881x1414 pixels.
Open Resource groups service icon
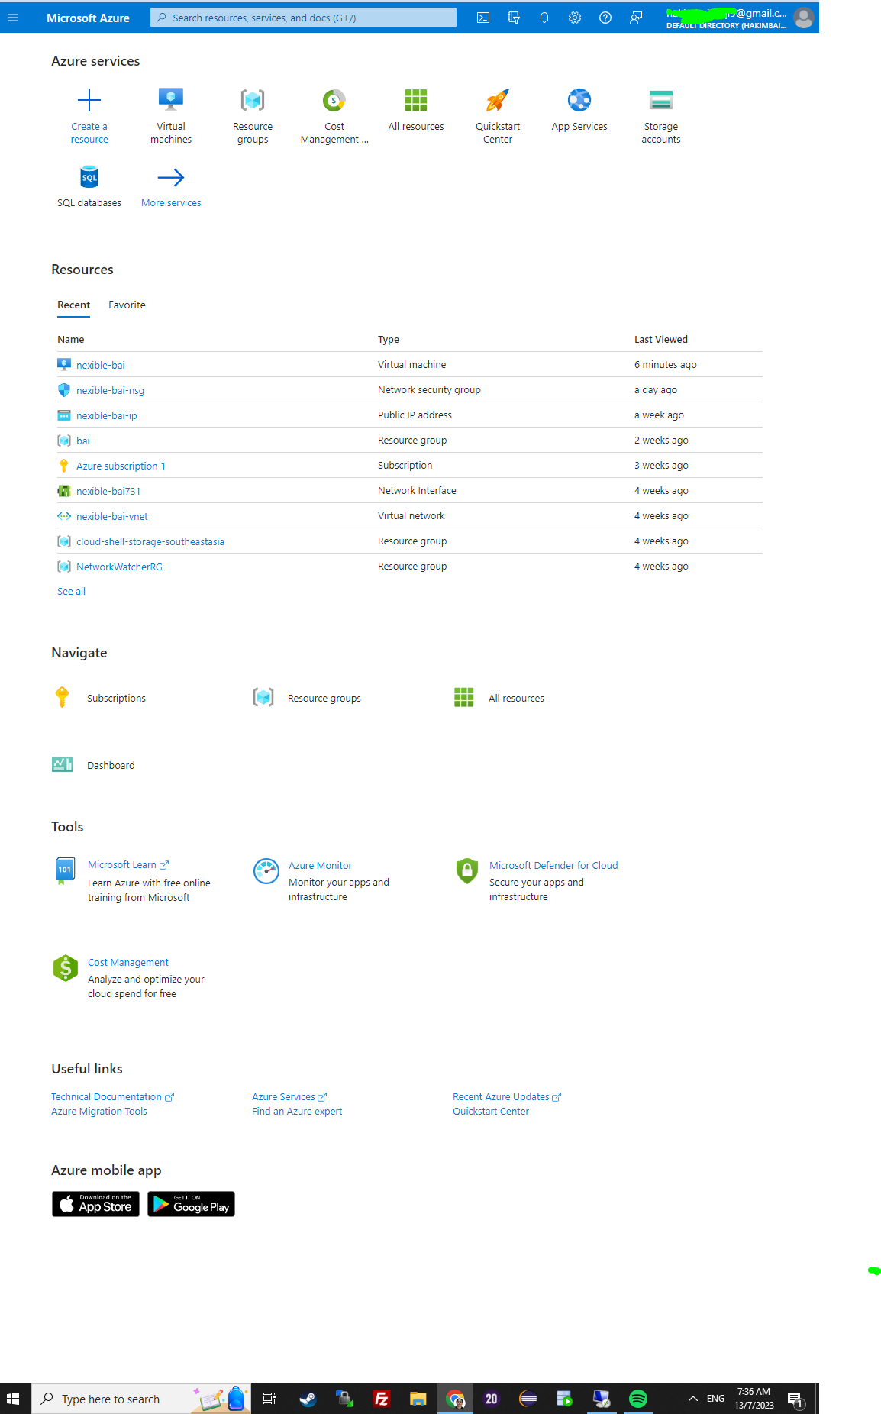click(253, 100)
